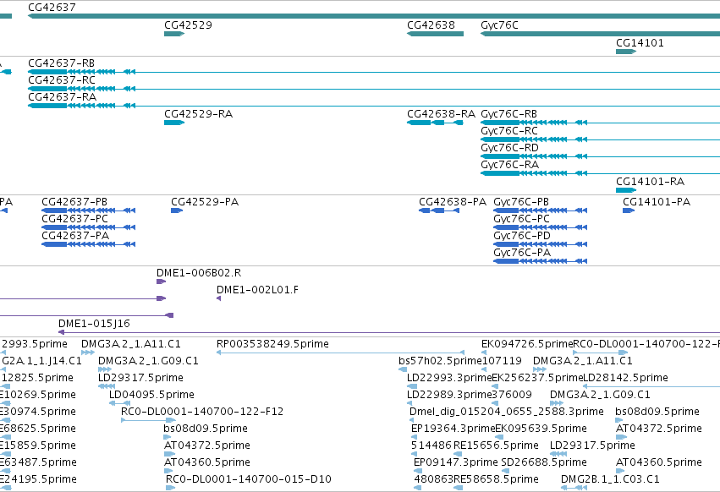Viewport: 720px width, 492px height.
Task: Click the Gyc76C-RD transcript label
Action: pos(509,148)
